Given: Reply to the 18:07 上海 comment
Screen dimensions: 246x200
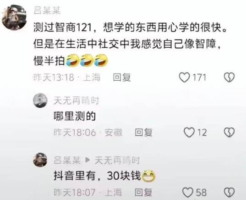Looking at the screenshot, I should point(144,192).
